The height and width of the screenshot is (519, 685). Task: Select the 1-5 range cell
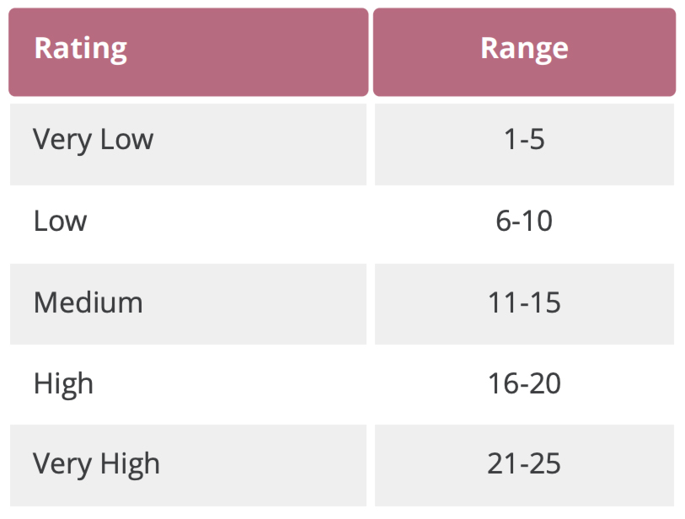524,144
